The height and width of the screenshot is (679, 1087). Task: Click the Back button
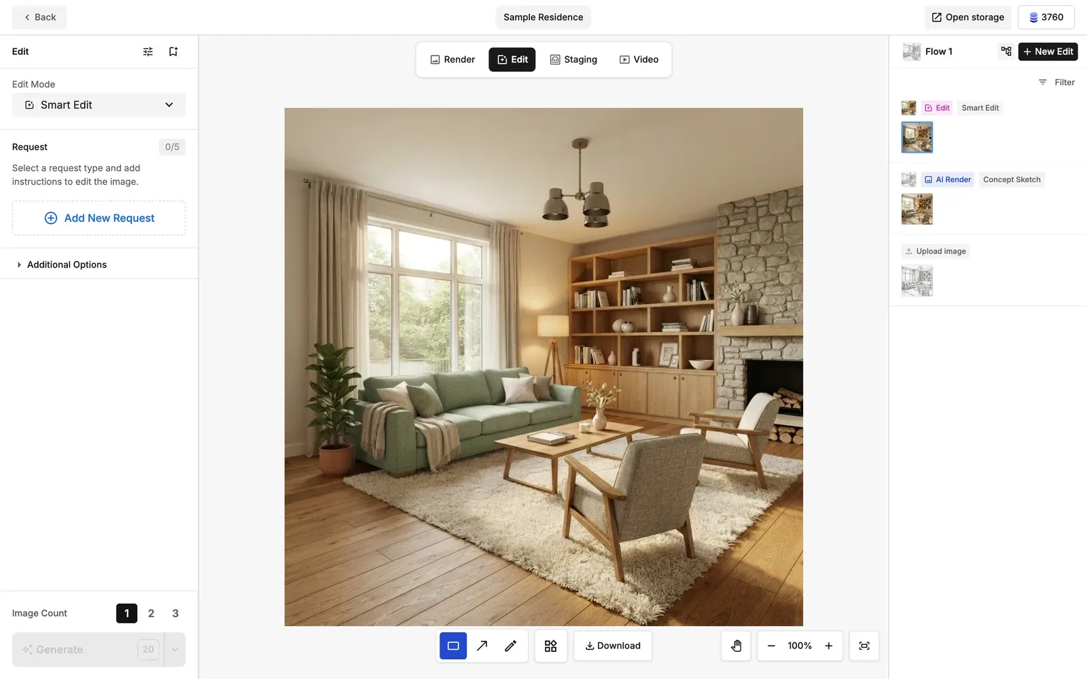pyautogui.click(x=39, y=18)
